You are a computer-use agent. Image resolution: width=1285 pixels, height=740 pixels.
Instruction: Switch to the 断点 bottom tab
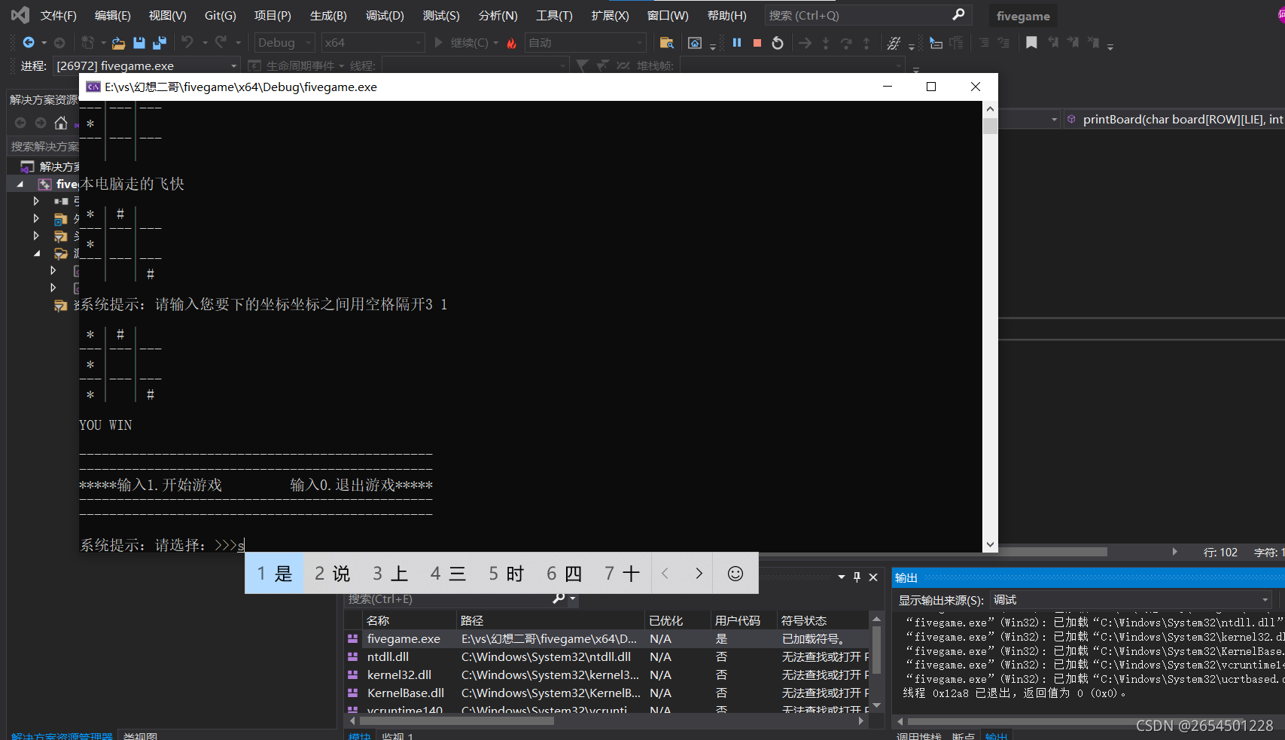click(x=963, y=735)
